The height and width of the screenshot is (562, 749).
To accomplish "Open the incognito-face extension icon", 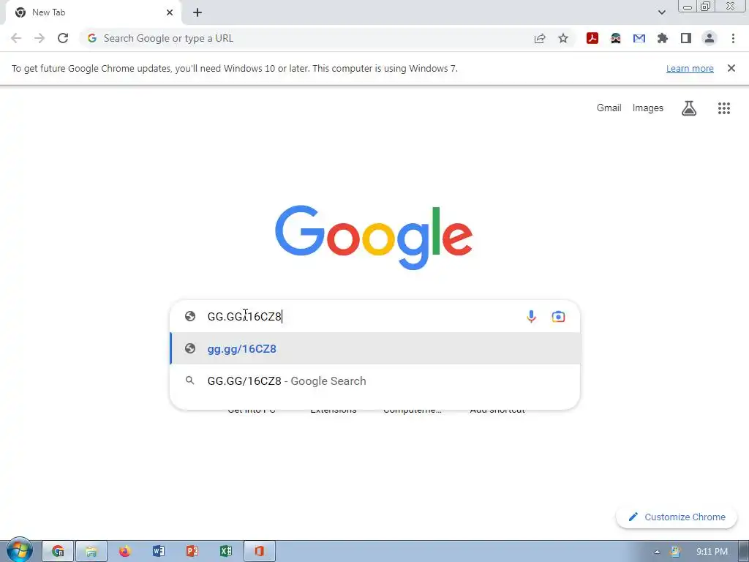I will 616,38.
